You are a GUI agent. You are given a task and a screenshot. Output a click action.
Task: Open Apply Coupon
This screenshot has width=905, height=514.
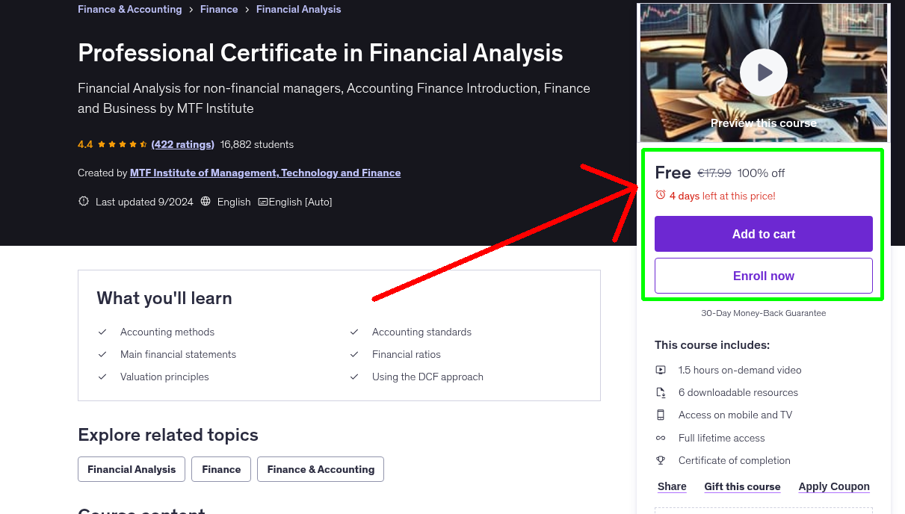pos(834,486)
